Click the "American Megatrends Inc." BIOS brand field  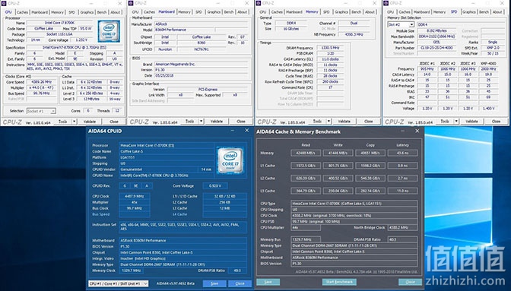[x=201, y=65]
